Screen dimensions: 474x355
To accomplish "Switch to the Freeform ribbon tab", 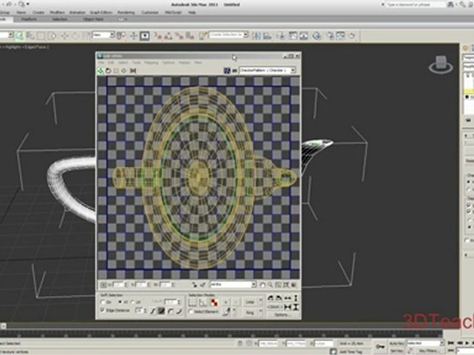I will tap(29, 19).
